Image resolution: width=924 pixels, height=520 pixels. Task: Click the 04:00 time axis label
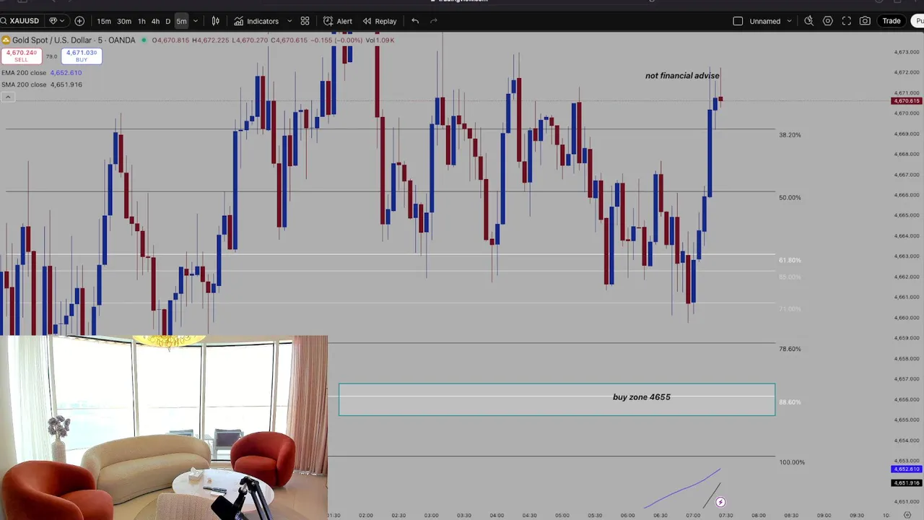click(497, 515)
